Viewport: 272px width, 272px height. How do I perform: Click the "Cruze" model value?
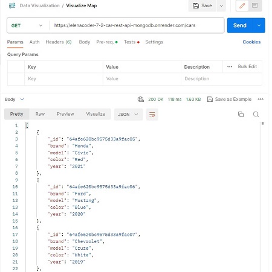pyautogui.click(x=82, y=248)
